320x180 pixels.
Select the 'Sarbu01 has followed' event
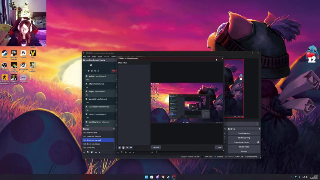click(x=100, y=78)
